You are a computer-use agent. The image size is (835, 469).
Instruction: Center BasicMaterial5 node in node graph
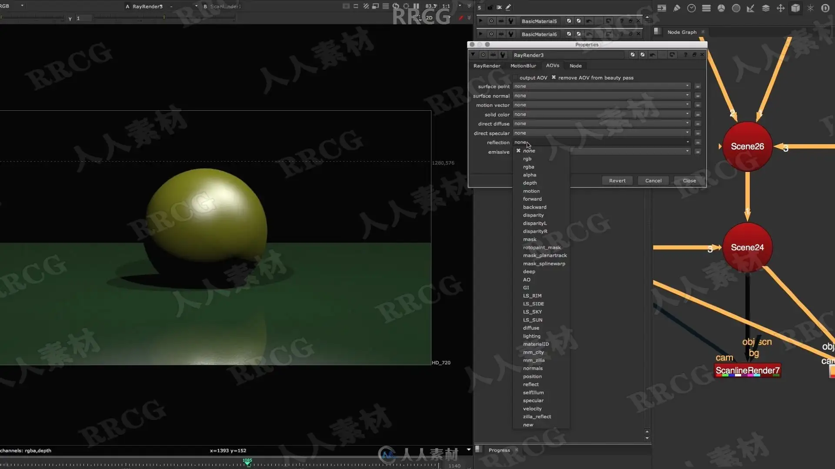tap(491, 21)
